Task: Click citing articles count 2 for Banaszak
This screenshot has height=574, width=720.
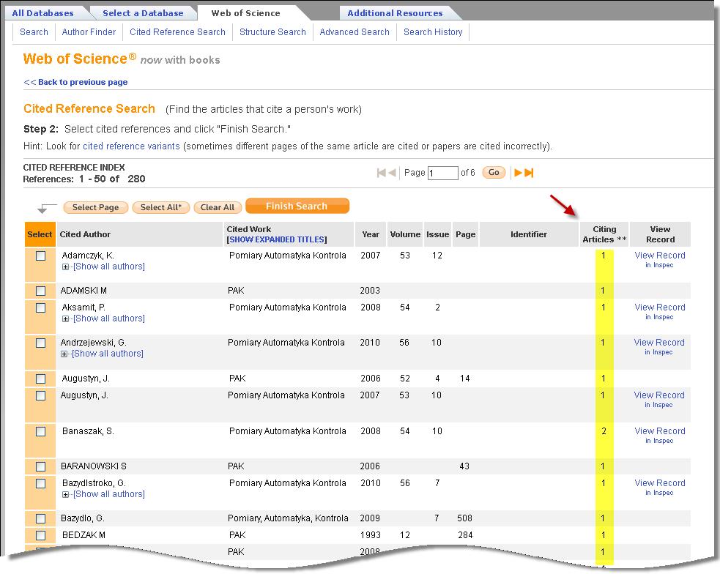Action: 604,431
